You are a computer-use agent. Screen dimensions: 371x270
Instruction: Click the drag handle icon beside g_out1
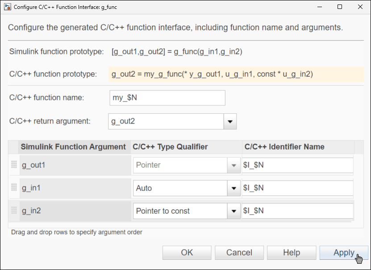[x=14, y=164]
